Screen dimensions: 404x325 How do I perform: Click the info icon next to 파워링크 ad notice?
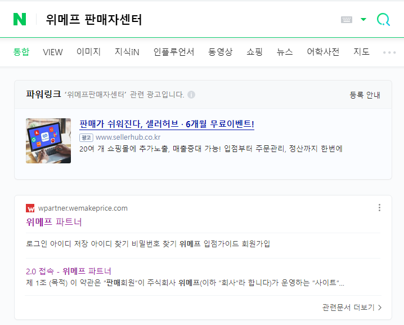(x=191, y=95)
